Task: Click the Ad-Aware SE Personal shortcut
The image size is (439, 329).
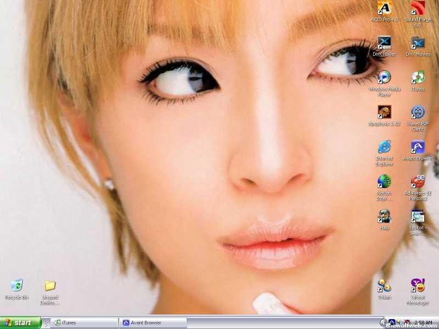Action: [x=418, y=181]
